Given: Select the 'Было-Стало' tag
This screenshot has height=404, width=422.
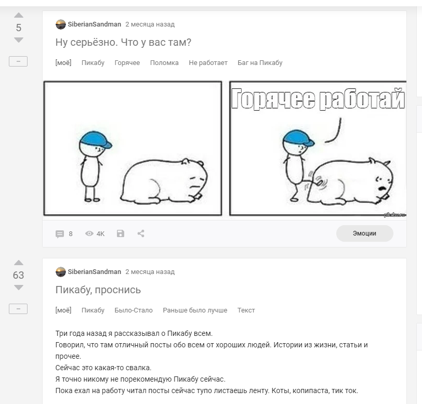Looking at the screenshot, I should (x=134, y=310).
